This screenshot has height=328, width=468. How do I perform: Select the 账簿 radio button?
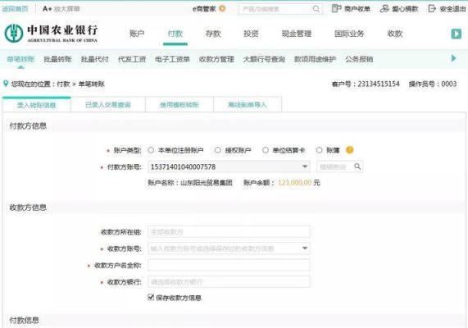(320, 150)
